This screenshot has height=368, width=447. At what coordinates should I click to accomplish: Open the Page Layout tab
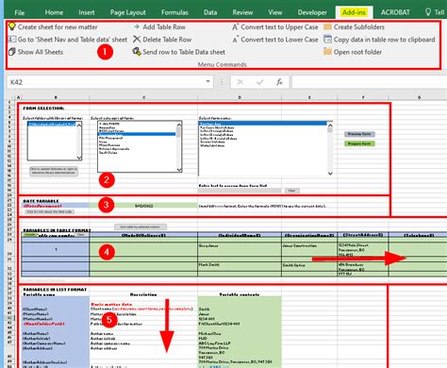coord(127,12)
